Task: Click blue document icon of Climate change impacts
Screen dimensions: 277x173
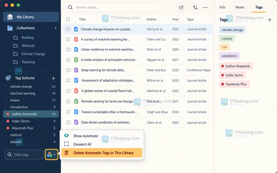Action: point(76,29)
